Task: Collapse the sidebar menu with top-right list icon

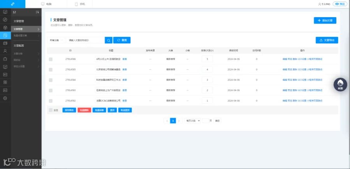Action: 37,12
